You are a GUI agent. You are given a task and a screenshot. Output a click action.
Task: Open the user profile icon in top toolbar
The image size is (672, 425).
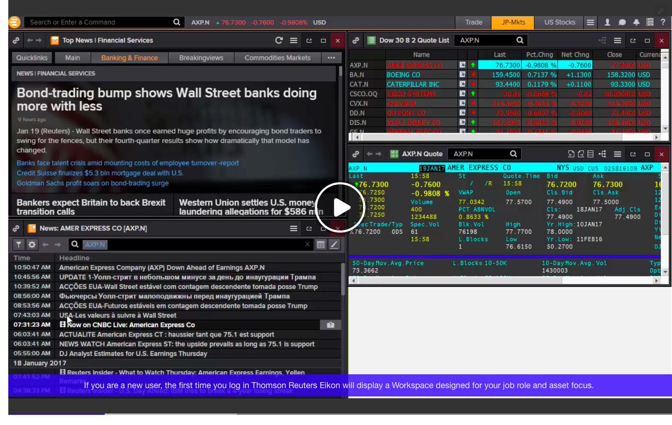(607, 22)
